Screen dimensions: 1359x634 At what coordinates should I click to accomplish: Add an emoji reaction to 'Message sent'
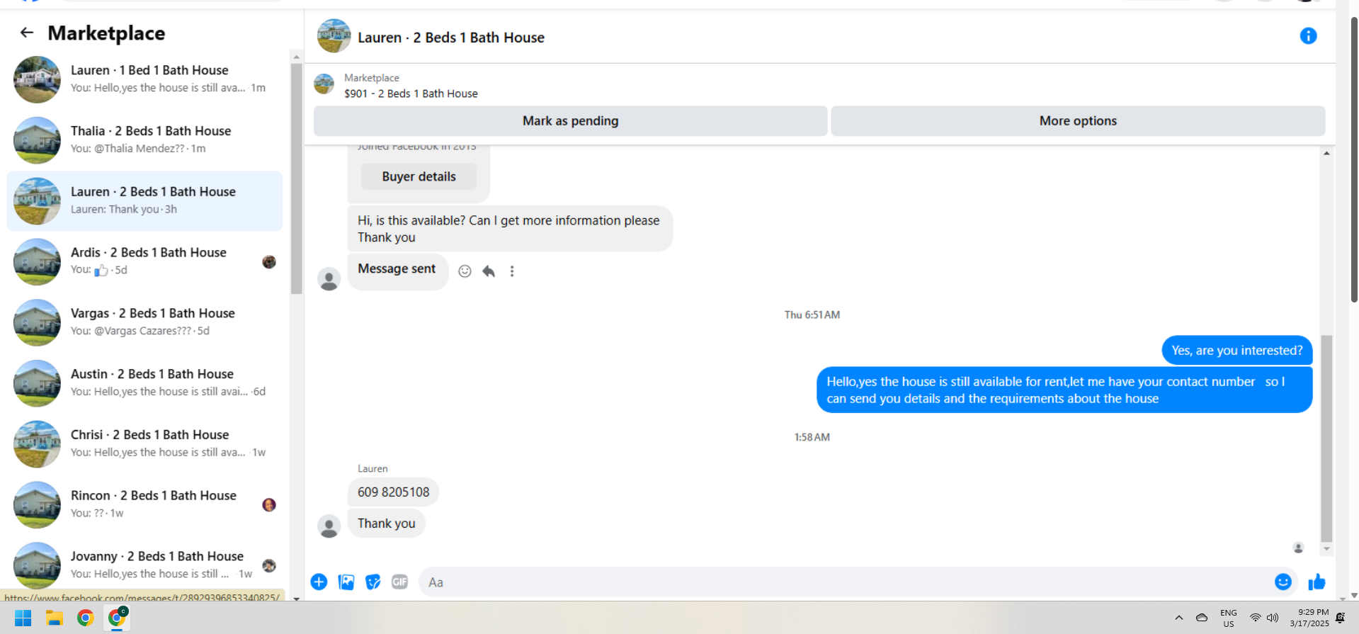click(x=465, y=271)
